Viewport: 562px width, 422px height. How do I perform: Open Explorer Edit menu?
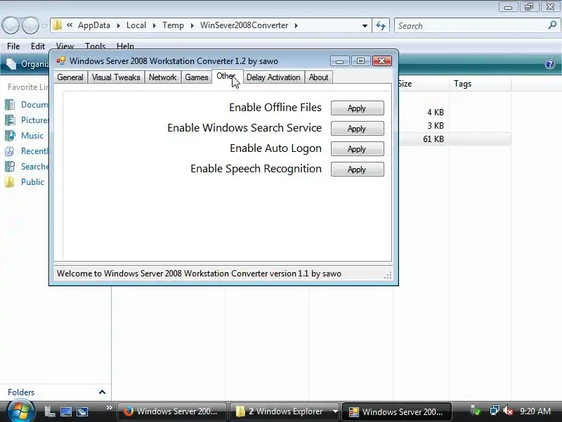coord(38,46)
